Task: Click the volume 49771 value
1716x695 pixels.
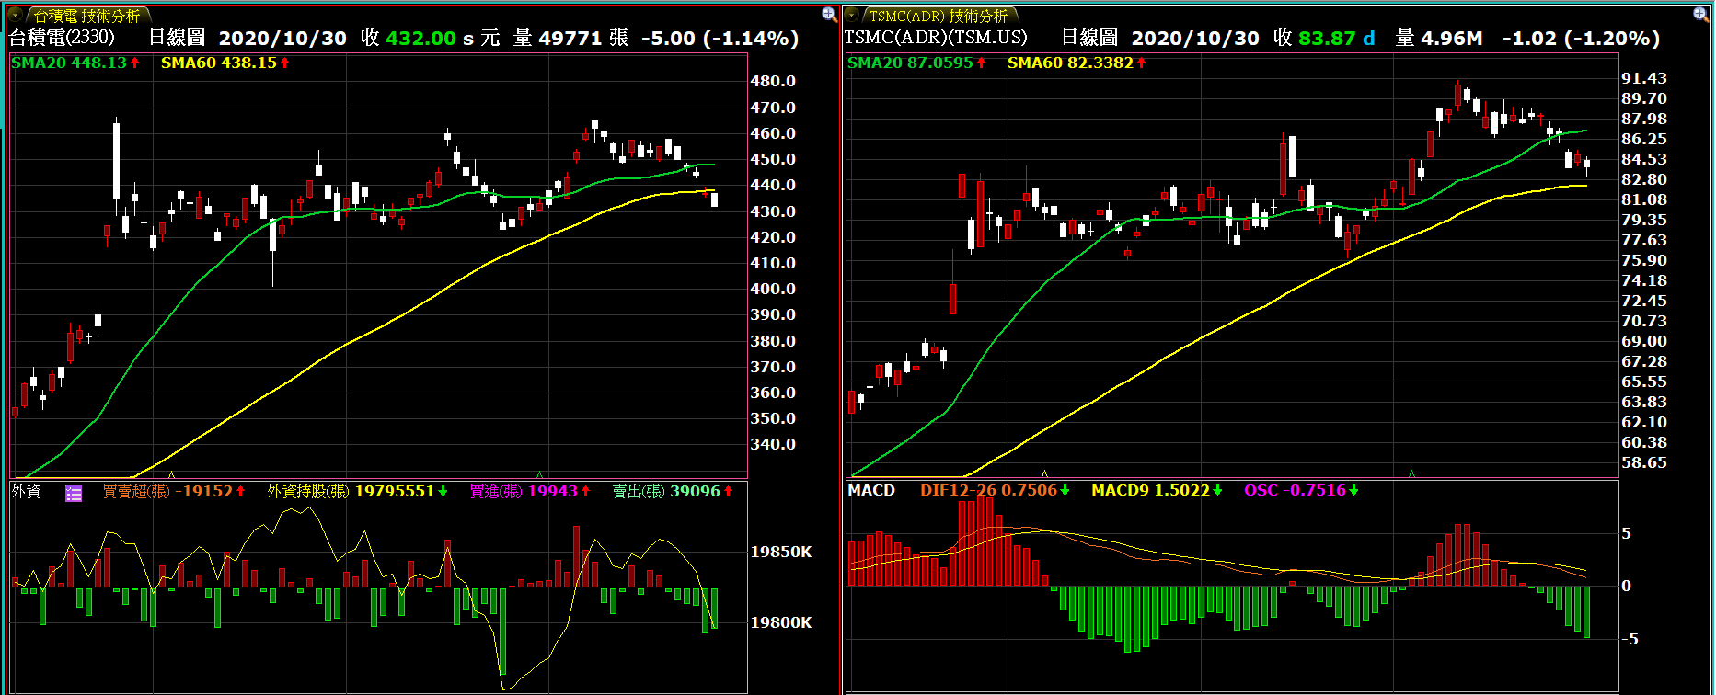Action: pyautogui.click(x=570, y=39)
